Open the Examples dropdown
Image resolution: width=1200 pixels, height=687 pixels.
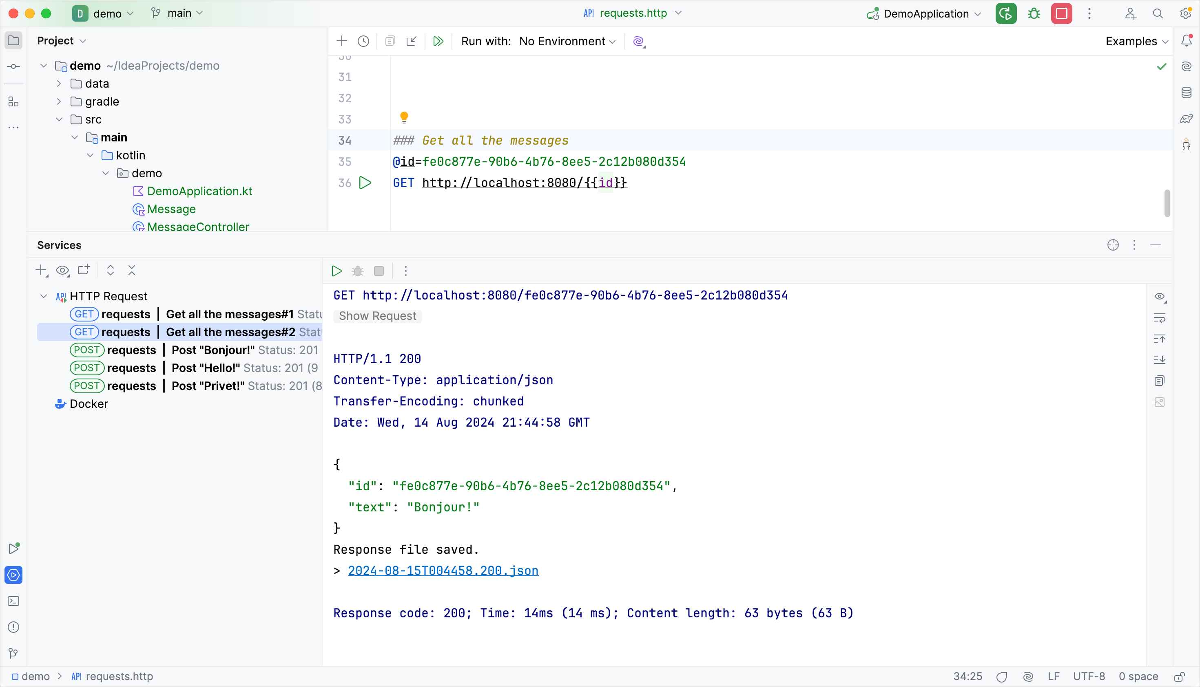1137,41
